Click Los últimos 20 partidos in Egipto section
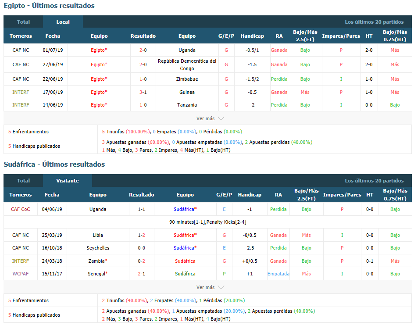This screenshot has width=414, height=325. (x=374, y=22)
